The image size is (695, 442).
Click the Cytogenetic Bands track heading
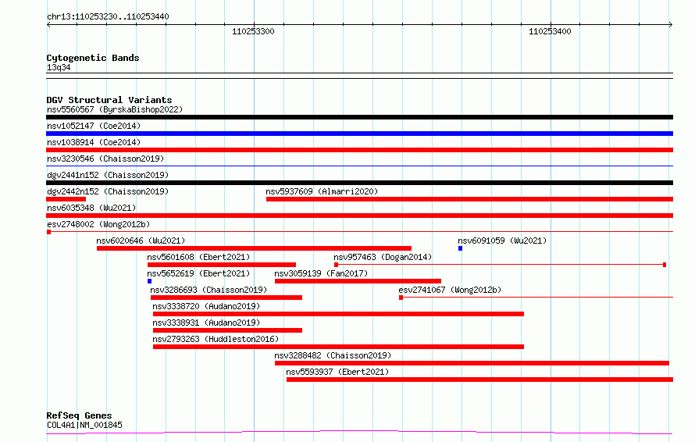[93, 58]
